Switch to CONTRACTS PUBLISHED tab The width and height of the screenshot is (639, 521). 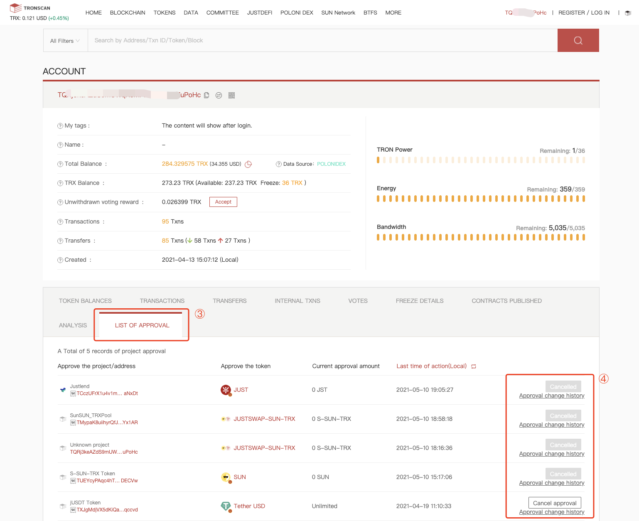tap(506, 301)
